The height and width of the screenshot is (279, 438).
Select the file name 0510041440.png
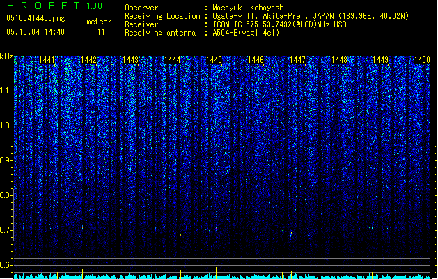tap(36, 18)
